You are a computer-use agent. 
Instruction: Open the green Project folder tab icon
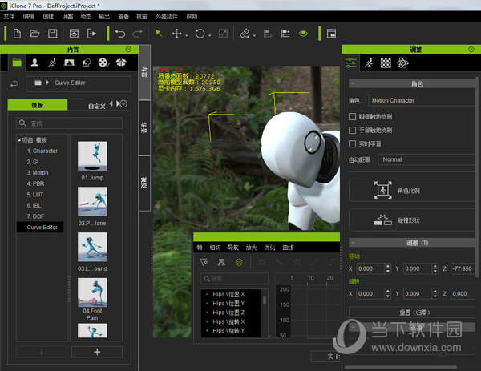coord(17,63)
